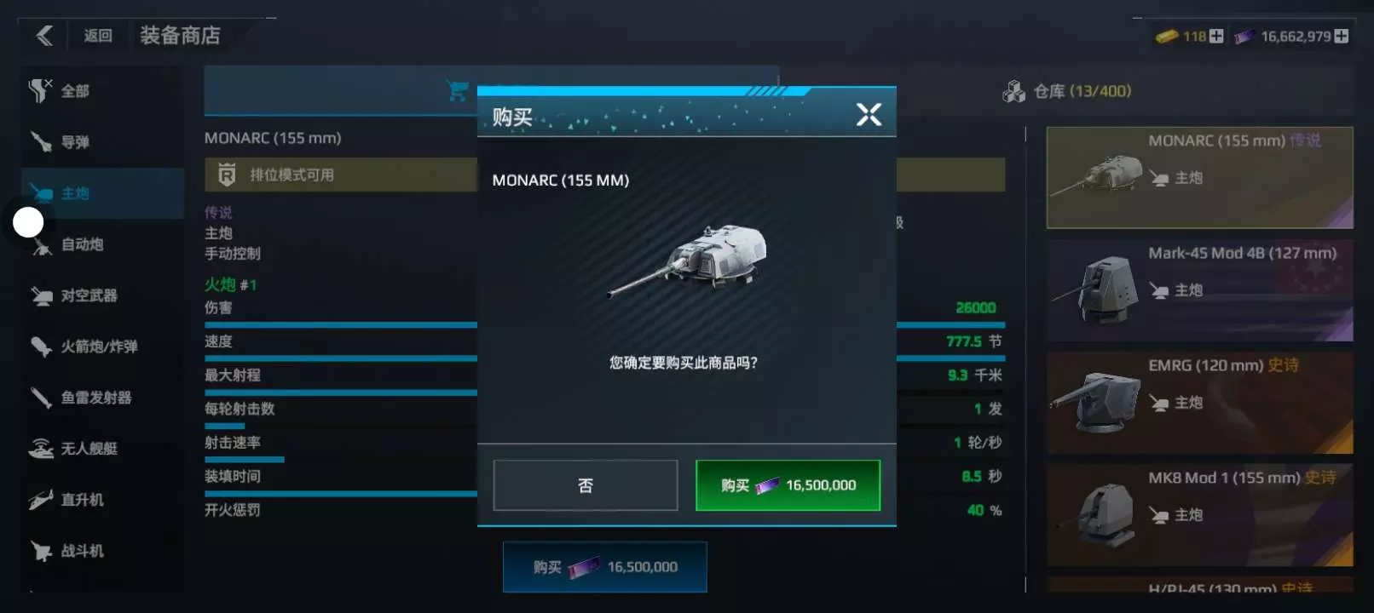The width and height of the screenshot is (1374, 613).
Task: Decline purchase with the 否 button
Action: [x=586, y=485]
